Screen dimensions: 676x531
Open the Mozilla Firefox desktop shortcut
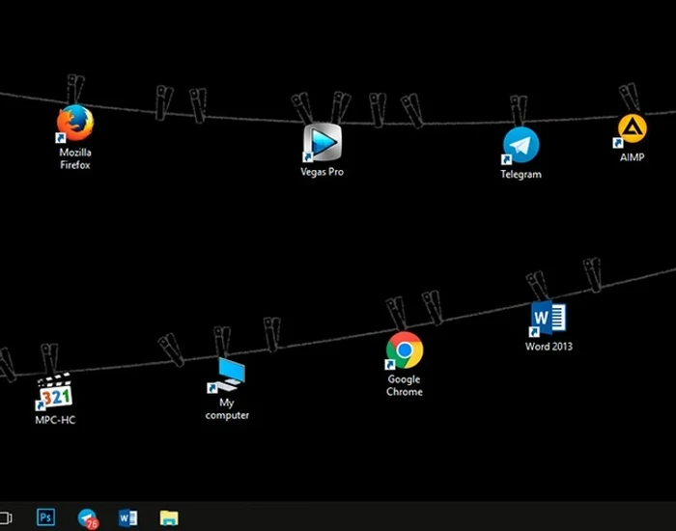75,124
